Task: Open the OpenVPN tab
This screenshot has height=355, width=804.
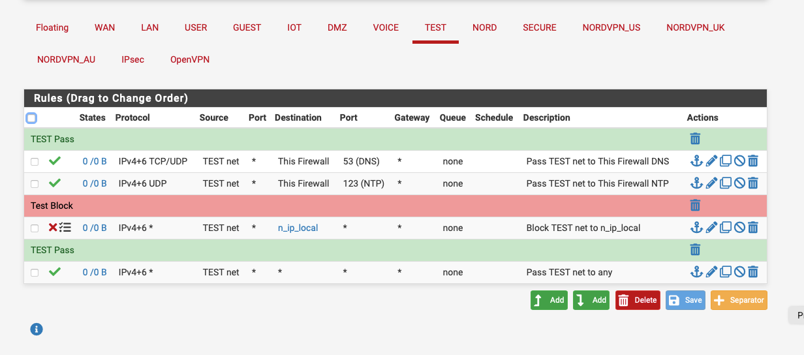Action: [x=190, y=59]
